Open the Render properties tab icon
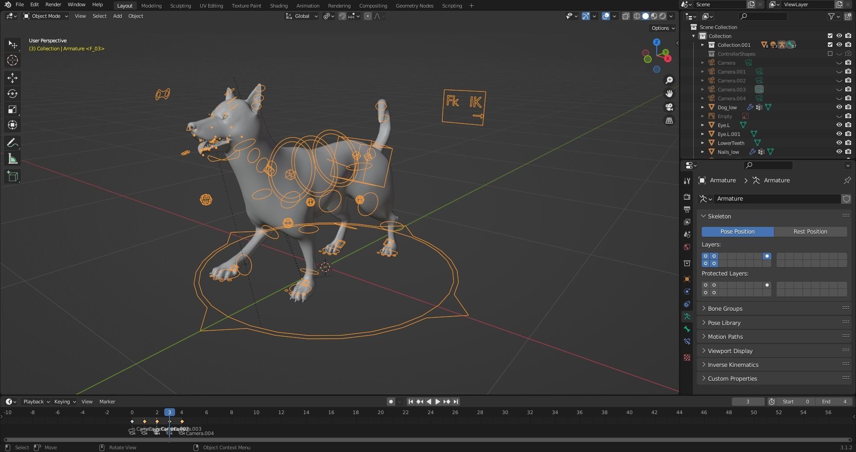 click(x=687, y=197)
